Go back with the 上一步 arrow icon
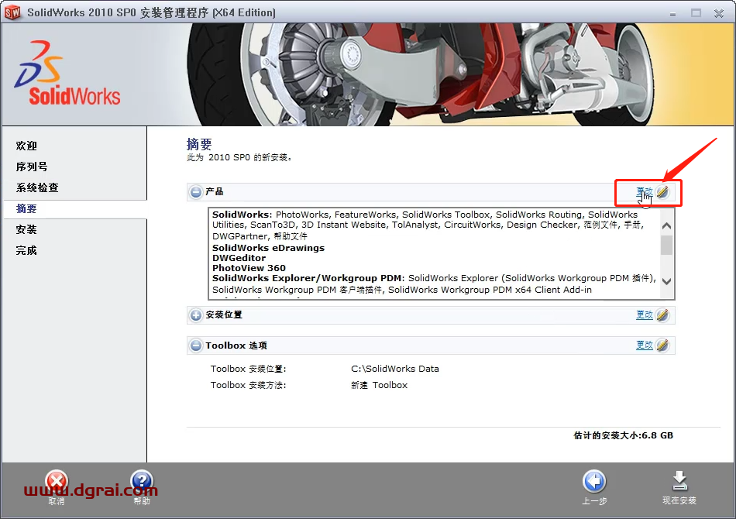 pos(594,482)
